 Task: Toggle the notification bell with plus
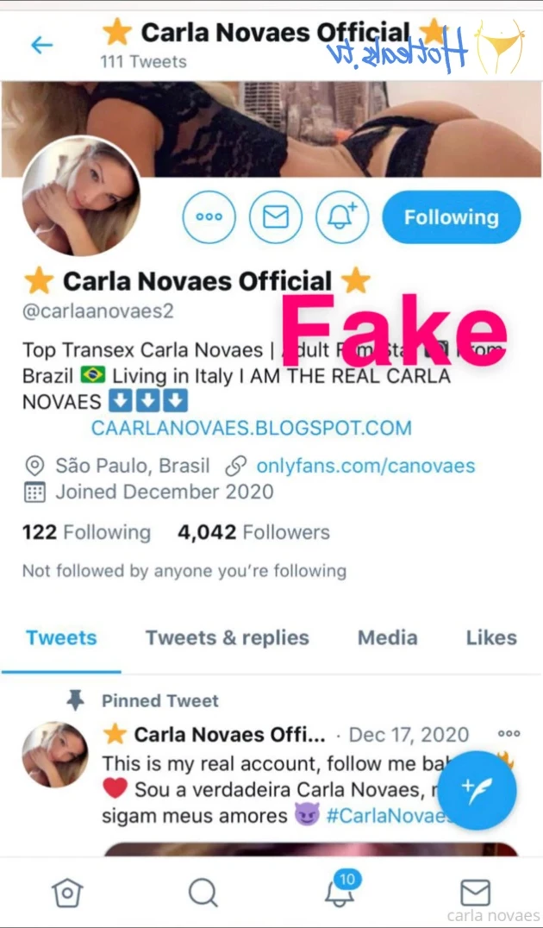point(342,217)
